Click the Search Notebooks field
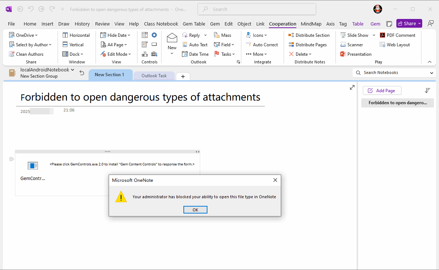 pyautogui.click(x=394, y=73)
